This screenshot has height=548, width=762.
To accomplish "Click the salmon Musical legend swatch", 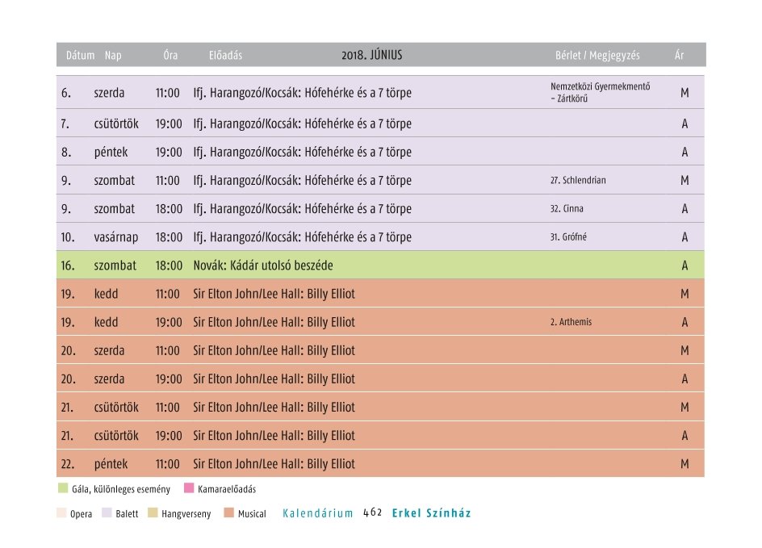I will click(229, 513).
